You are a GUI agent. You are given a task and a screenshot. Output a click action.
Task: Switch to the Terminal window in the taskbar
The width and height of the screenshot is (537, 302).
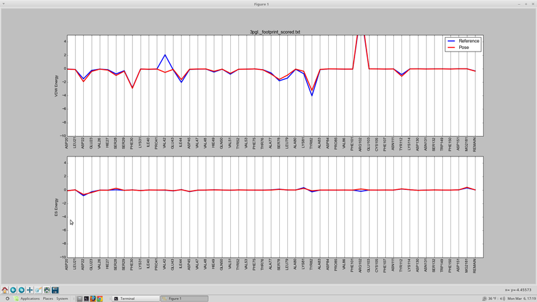coord(136,299)
